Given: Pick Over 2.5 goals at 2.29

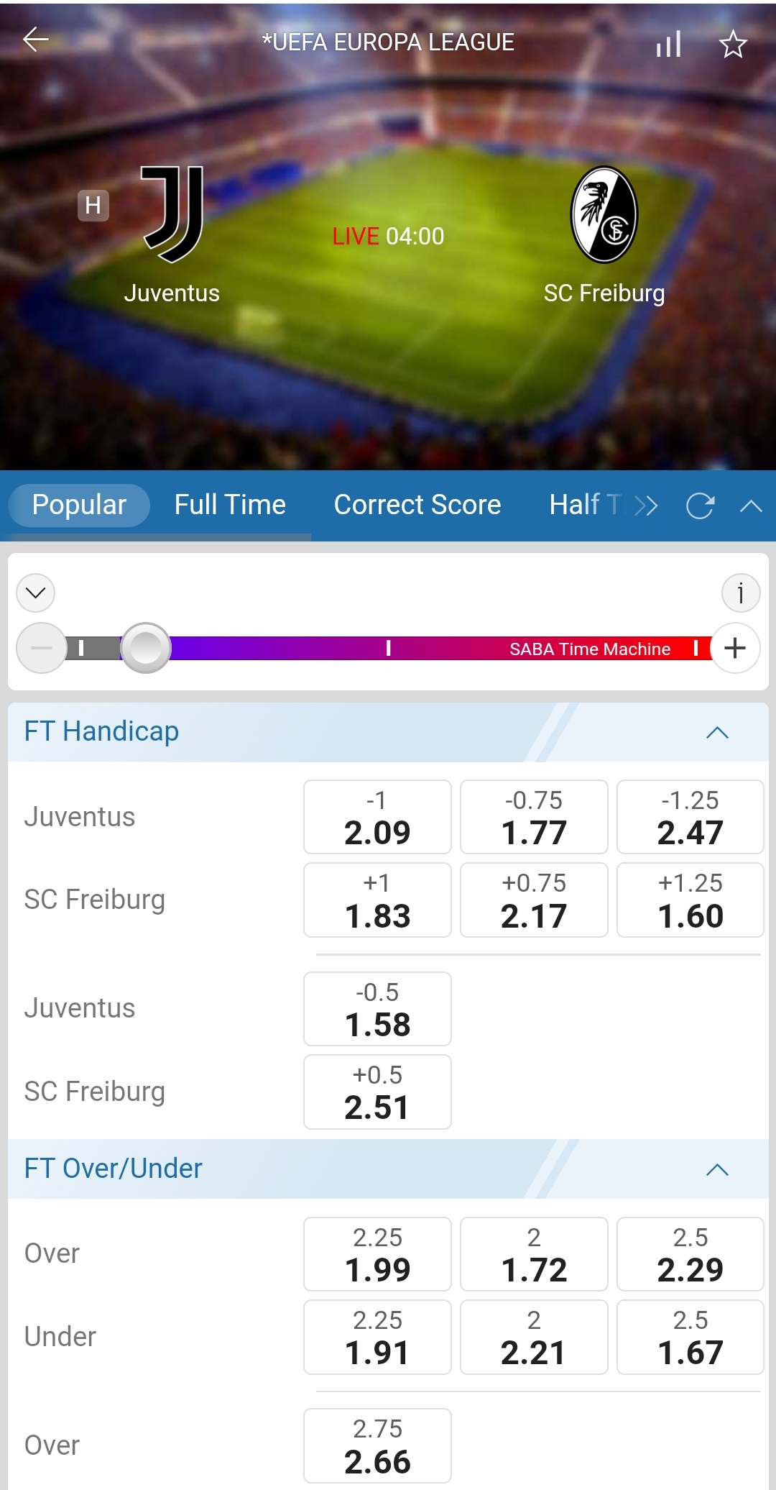Looking at the screenshot, I should [690, 1255].
